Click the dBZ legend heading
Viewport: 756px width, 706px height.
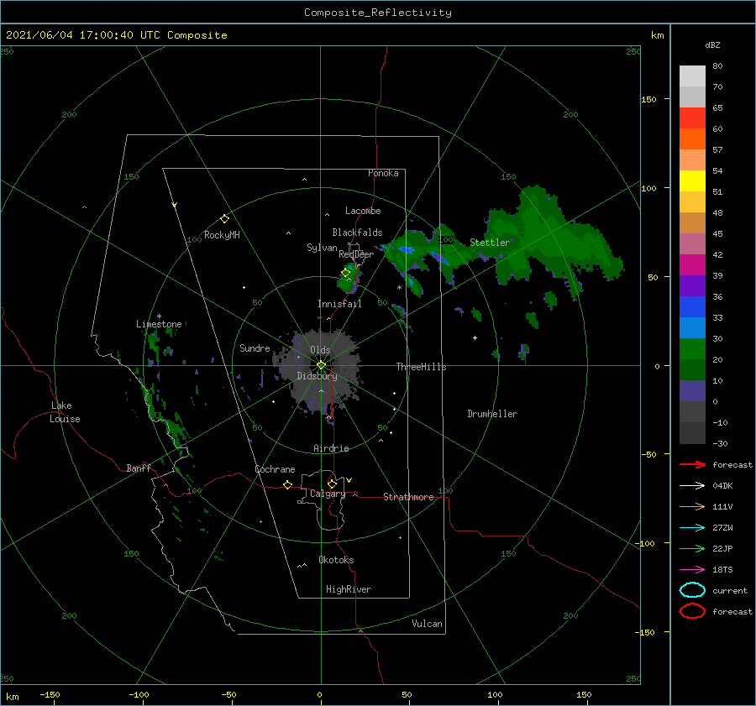click(x=712, y=44)
